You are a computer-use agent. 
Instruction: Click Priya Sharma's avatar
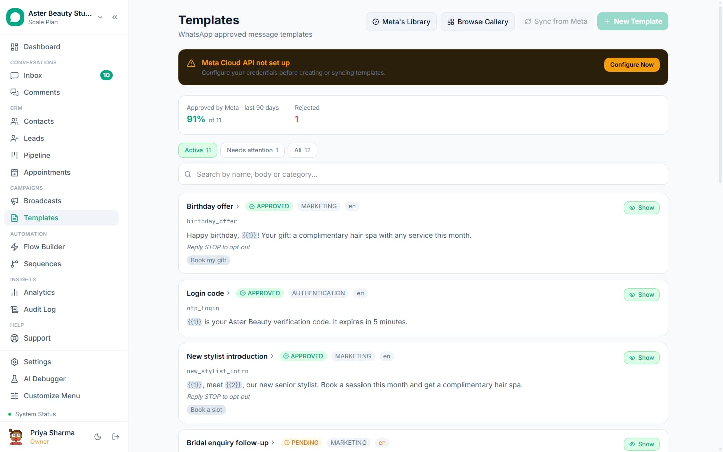click(16, 437)
